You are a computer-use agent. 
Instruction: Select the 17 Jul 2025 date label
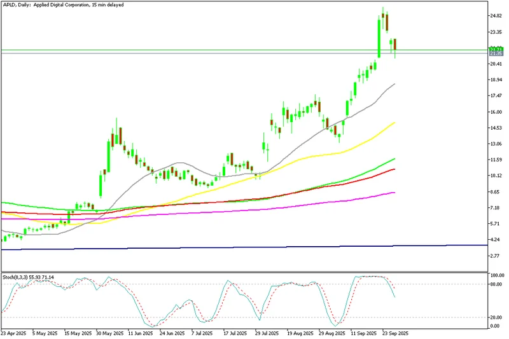[x=234, y=333]
